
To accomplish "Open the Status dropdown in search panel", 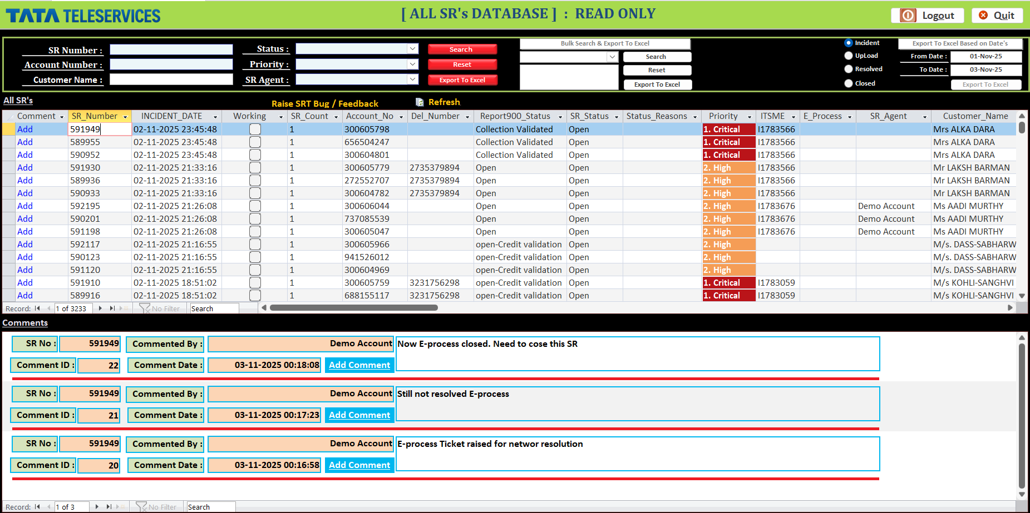I will click(x=412, y=48).
